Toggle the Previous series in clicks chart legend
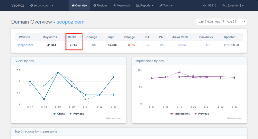Viewport: 258px width, 139px height. click(x=77, y=114)
